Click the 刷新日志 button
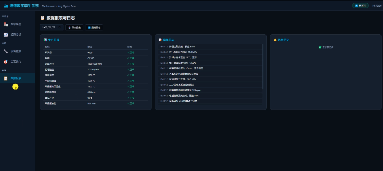383x171 pixels. point(94,27)
